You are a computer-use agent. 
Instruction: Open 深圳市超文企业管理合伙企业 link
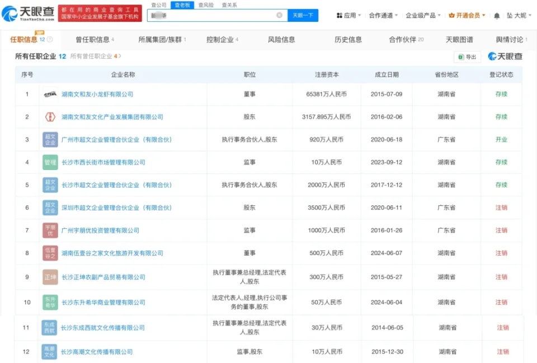click(116, 208)
